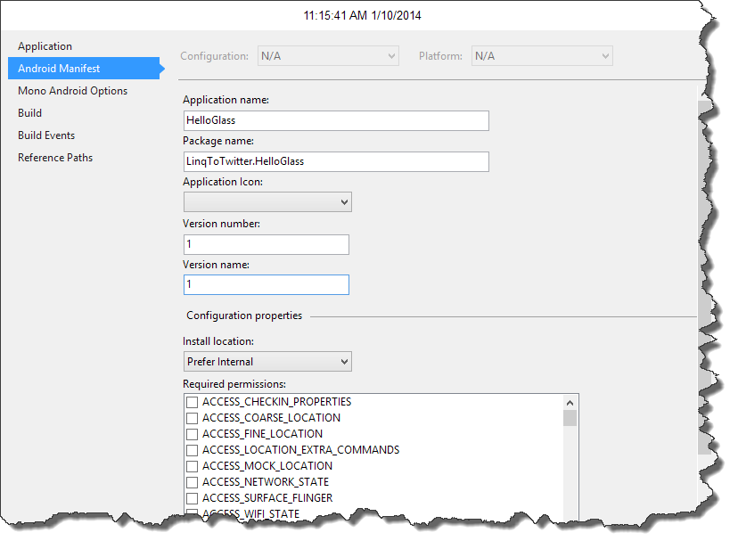The width and height of the screenshot is (738, 549).
Task: Open the Application settings tab
Action: tap(45, 46)
